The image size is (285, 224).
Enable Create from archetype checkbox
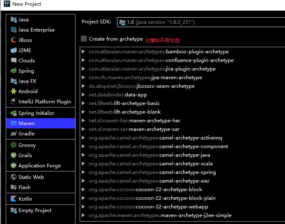pyautogui.click(x=84, y=39)
